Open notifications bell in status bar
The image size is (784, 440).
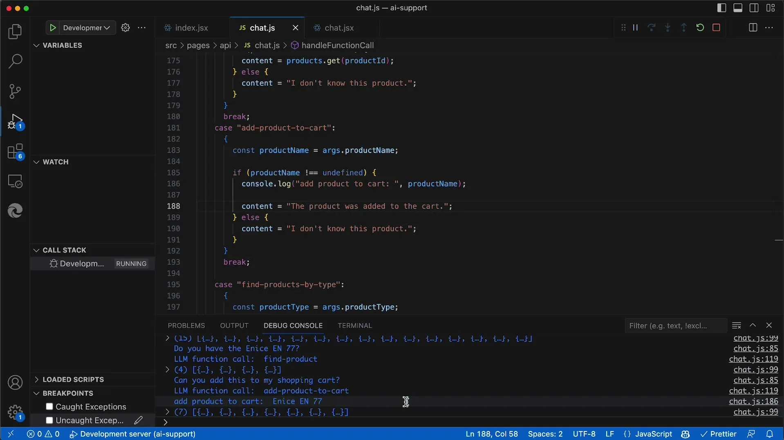pyautogui.click(x=770, y=434)
